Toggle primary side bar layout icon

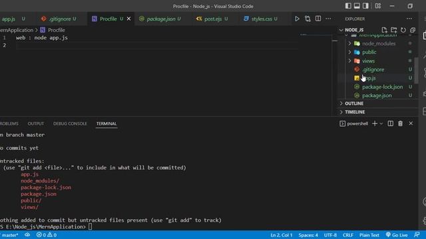(x=348, y=6)
